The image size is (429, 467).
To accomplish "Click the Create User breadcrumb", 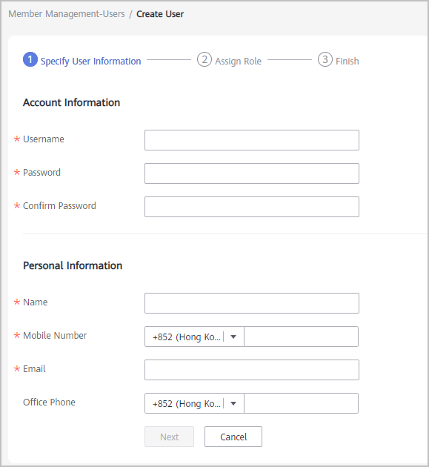I will click(160, 14).
